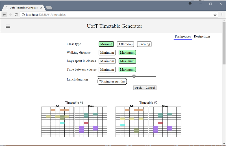Click the Chrome profile avatar icon
Viewport: 226px width, 146px height.
coord(190,4)
